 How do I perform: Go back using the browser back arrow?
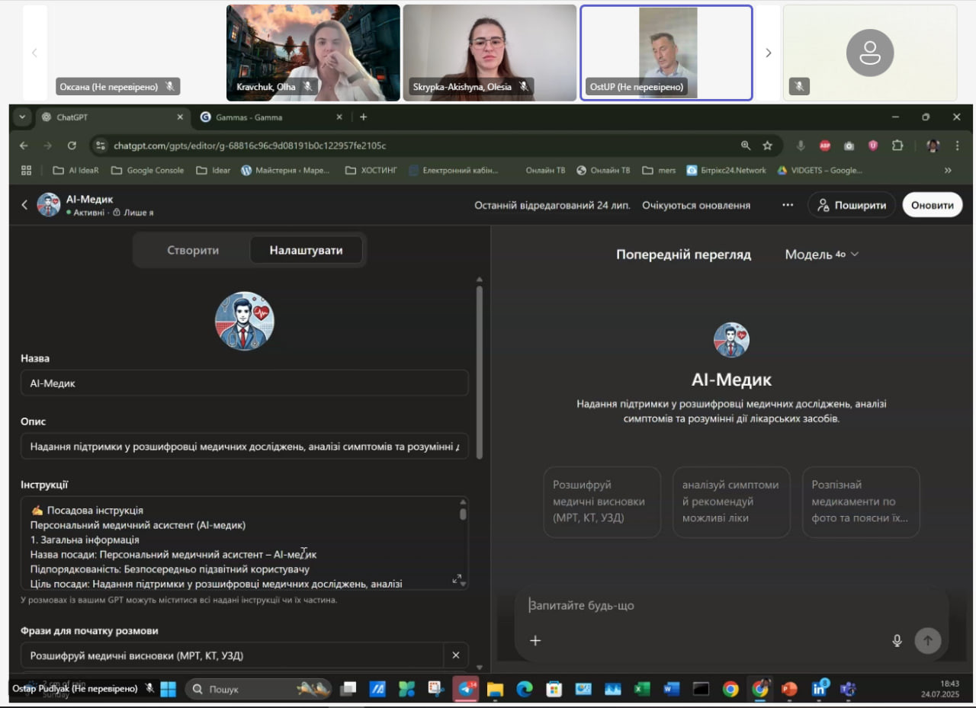24,146
